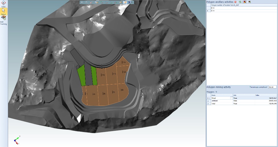Select the left green polygon strip
Viewport: 278px width, 147px height.
coord(82,76)
